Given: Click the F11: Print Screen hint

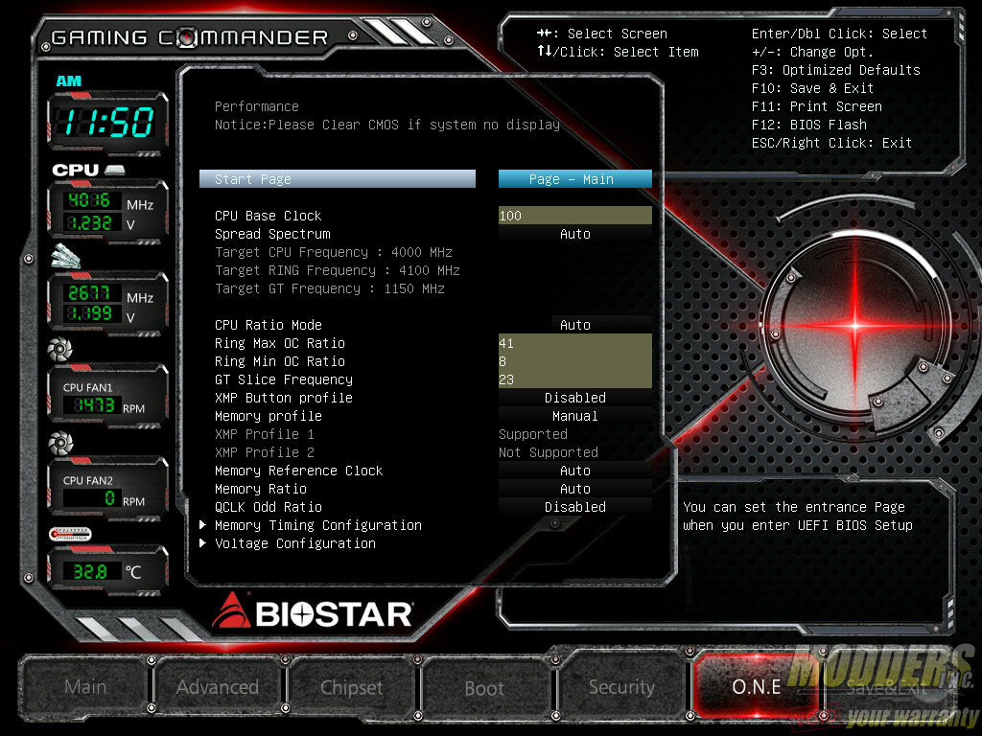Looking at the screenshot, I should coord(817,105).
